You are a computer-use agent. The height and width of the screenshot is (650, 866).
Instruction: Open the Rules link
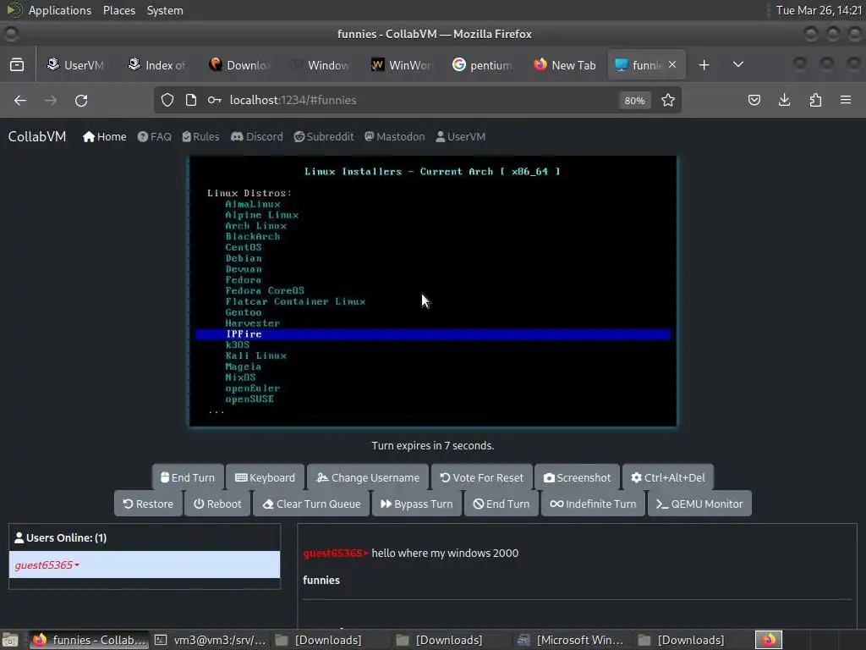[x=200, y=136]
